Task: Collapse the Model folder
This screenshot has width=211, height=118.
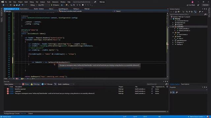Action: click(173, 36)
